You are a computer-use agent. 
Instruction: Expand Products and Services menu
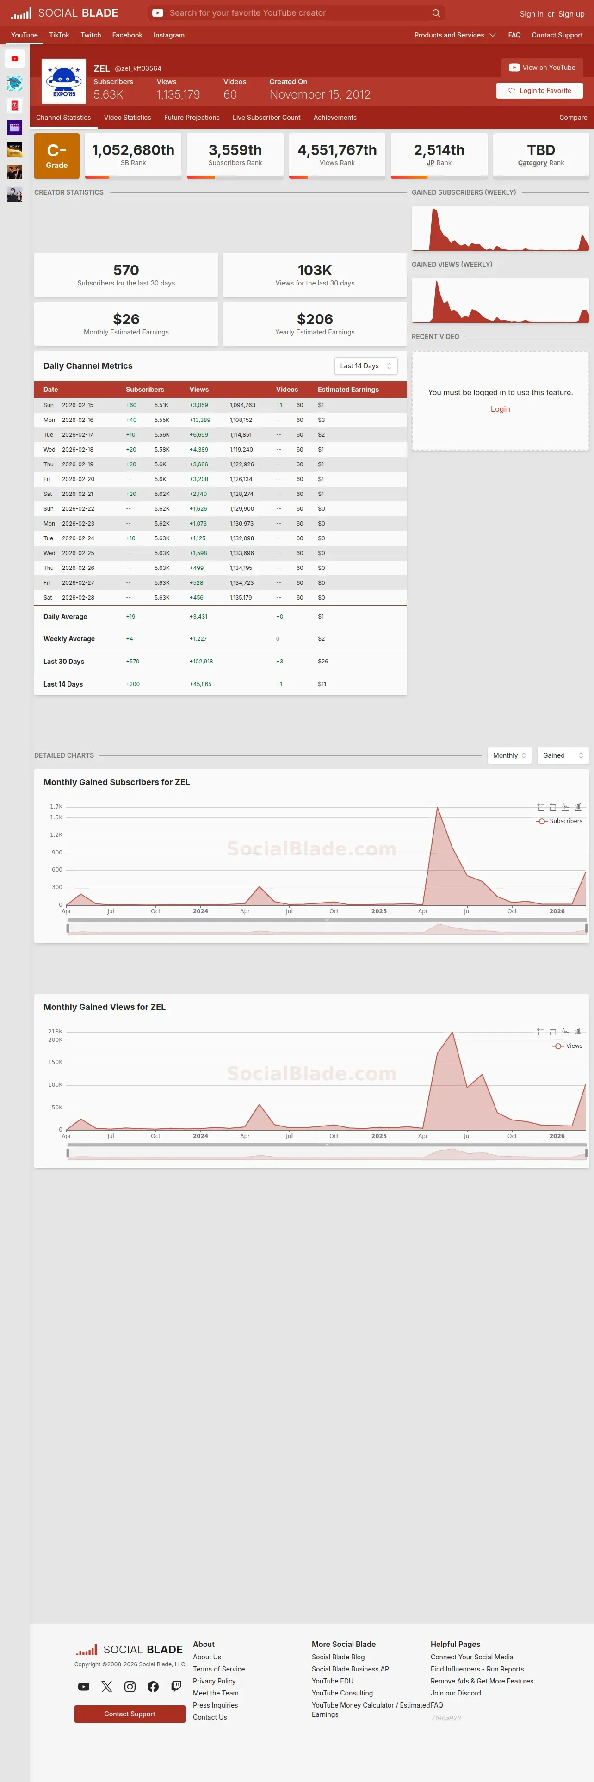[455, 35]
